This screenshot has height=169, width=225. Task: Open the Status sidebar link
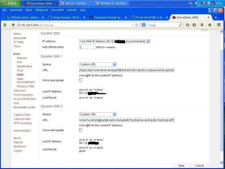click(x=18, y=34)
